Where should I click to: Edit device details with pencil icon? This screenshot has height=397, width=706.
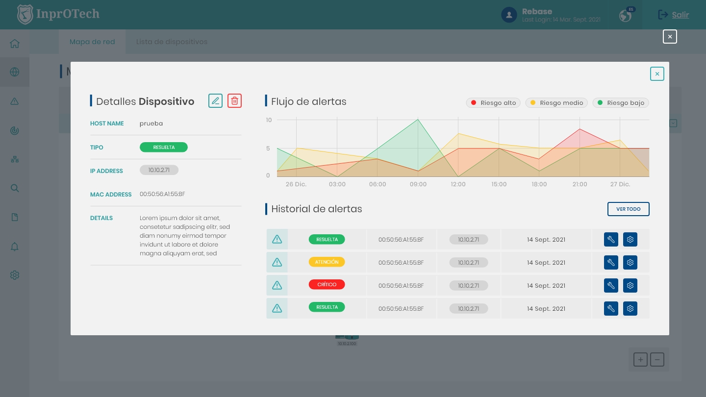[215, 100]
